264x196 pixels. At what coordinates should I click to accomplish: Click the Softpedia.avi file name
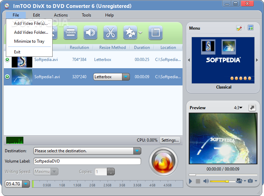(x=46, y=60)
